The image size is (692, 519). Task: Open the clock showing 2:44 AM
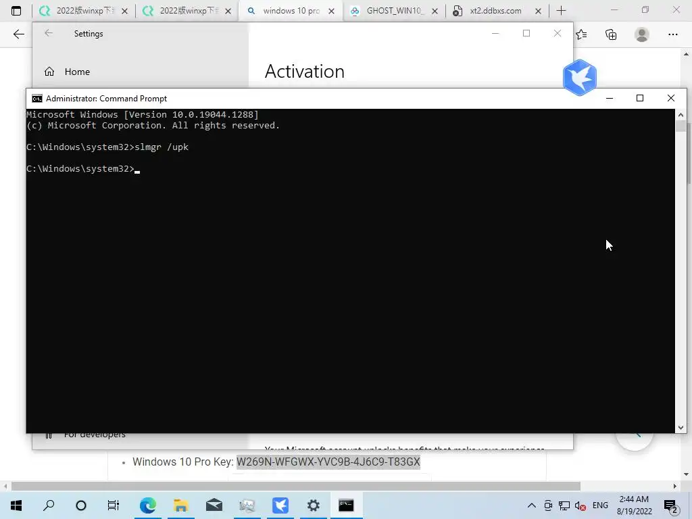pyautogui.click(x=634, y=505)
